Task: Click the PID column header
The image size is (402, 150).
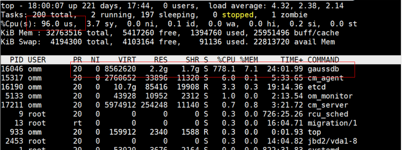Action: (17, 60)
